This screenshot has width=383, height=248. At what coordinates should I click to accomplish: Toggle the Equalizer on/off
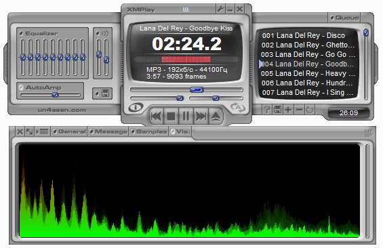(21, 33)
